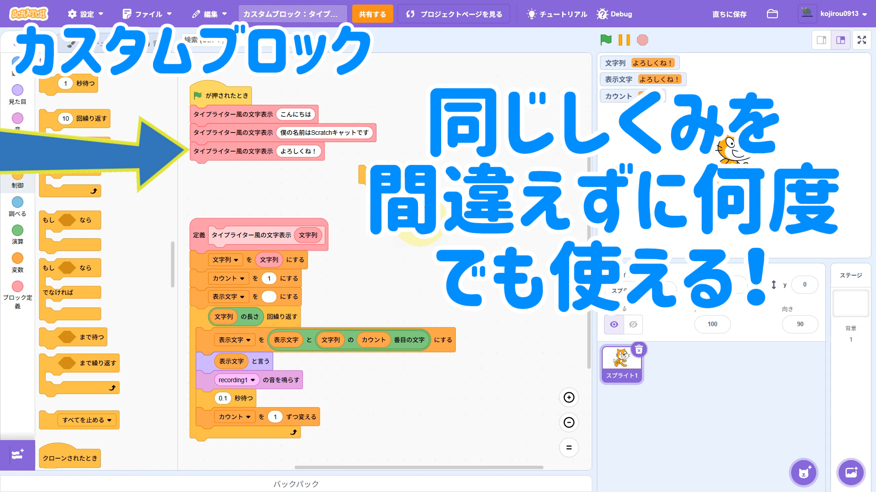The height and width of the screenshot is (492, 876).
Task: Show sprite using the eye icon
Action: click(x=614, y=324)
